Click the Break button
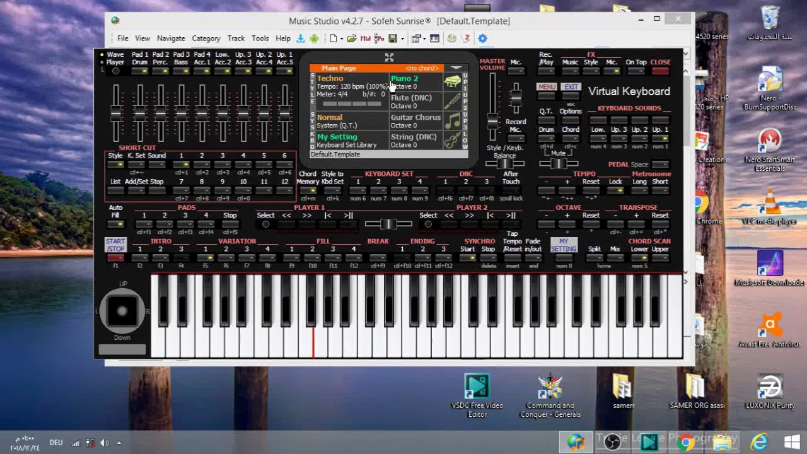807x454 pixels. tap(378, 258)
